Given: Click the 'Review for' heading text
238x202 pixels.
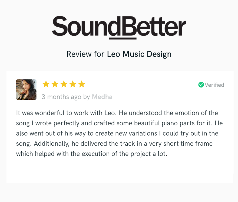Looking at the screenshot, I should pos(85,54).
